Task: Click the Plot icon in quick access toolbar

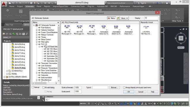Action: coord(31,3)
